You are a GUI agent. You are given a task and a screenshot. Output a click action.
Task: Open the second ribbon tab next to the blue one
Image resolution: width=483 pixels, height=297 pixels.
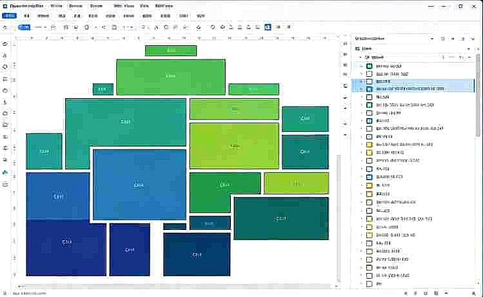pos(27,15)
